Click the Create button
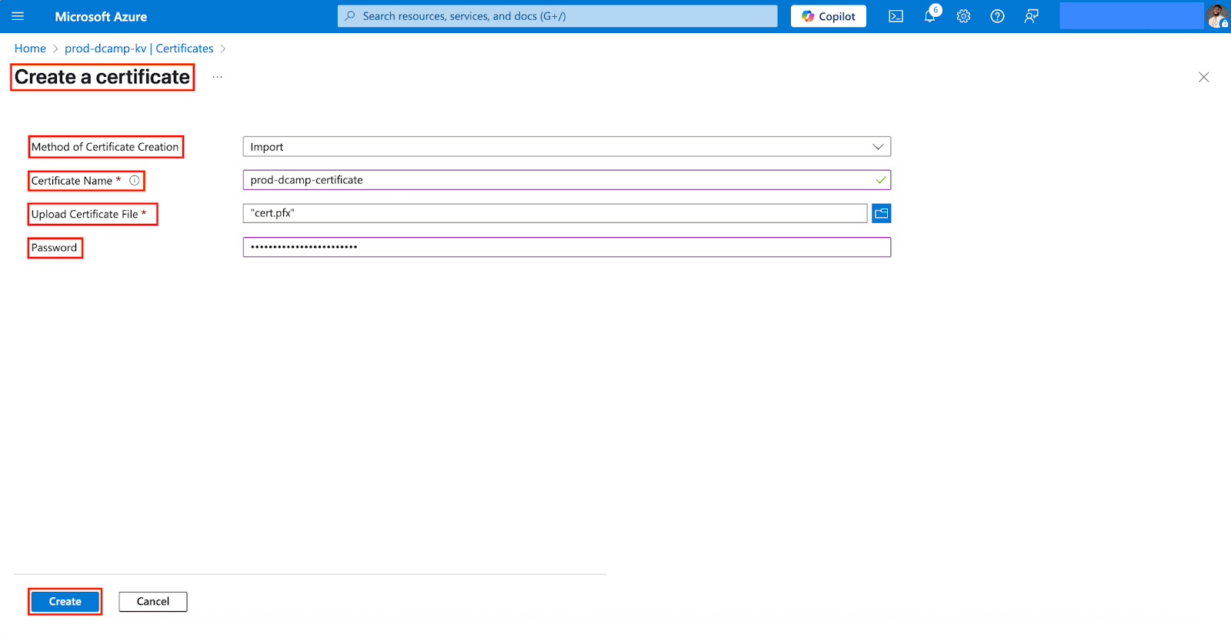Image resolution: width=1231 pixels, height=641 pixels. (x=65, y=602)
